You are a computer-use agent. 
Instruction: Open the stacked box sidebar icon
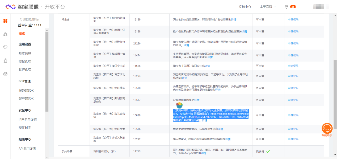tap(5, 74)
